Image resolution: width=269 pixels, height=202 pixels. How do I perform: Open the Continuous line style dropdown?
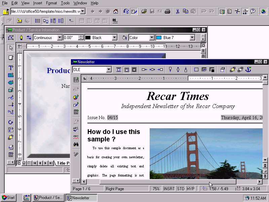coord(60,38)
